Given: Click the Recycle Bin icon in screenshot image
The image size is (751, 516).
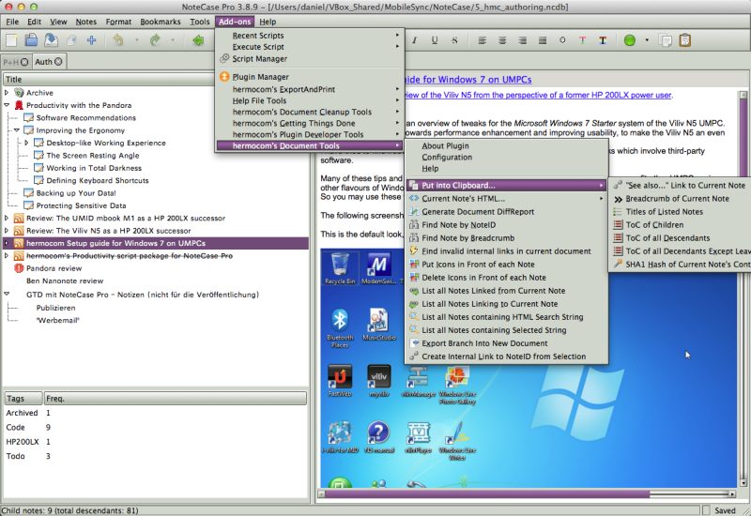Looking at the screenshot, I should click(340, 268).
